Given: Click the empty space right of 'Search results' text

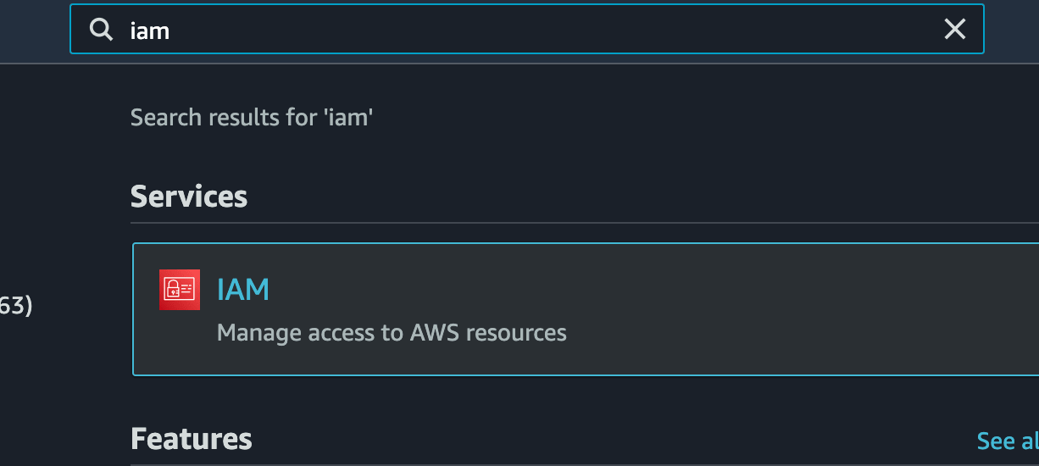Looking at the screenshot, I should [x=678, y=117].
